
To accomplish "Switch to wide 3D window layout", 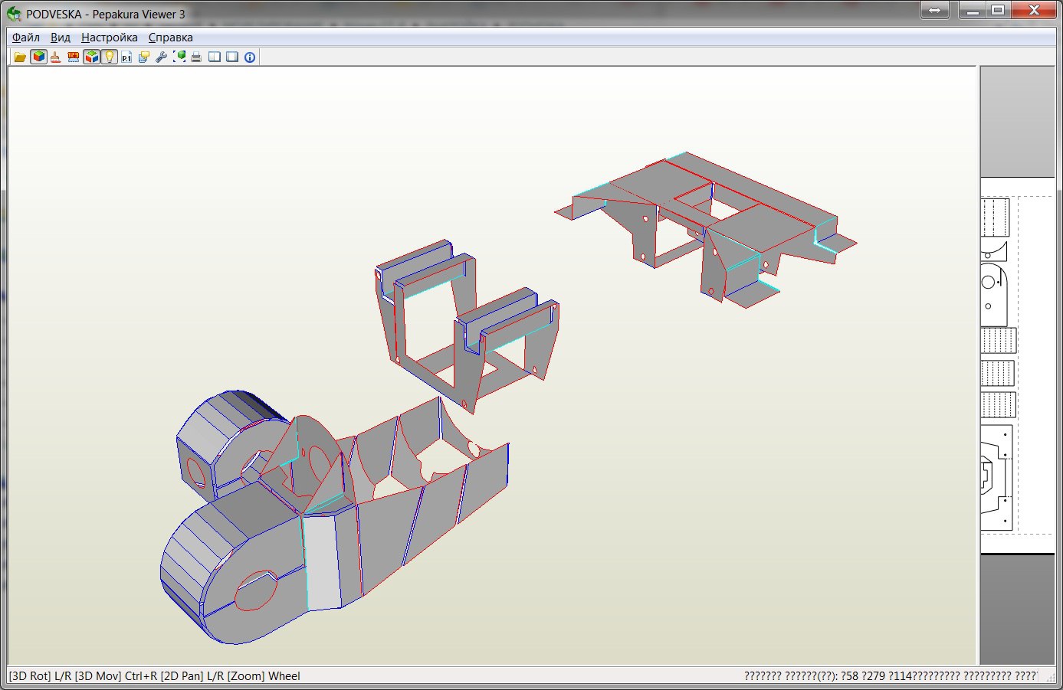I will (x=232, y=57).
